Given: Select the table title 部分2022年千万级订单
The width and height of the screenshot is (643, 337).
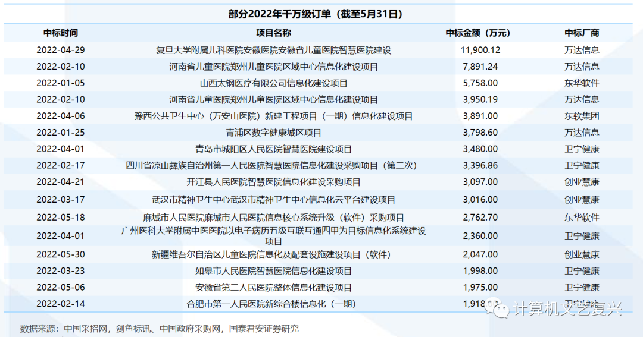Looking at the screenshot, I should coord(319,14).
